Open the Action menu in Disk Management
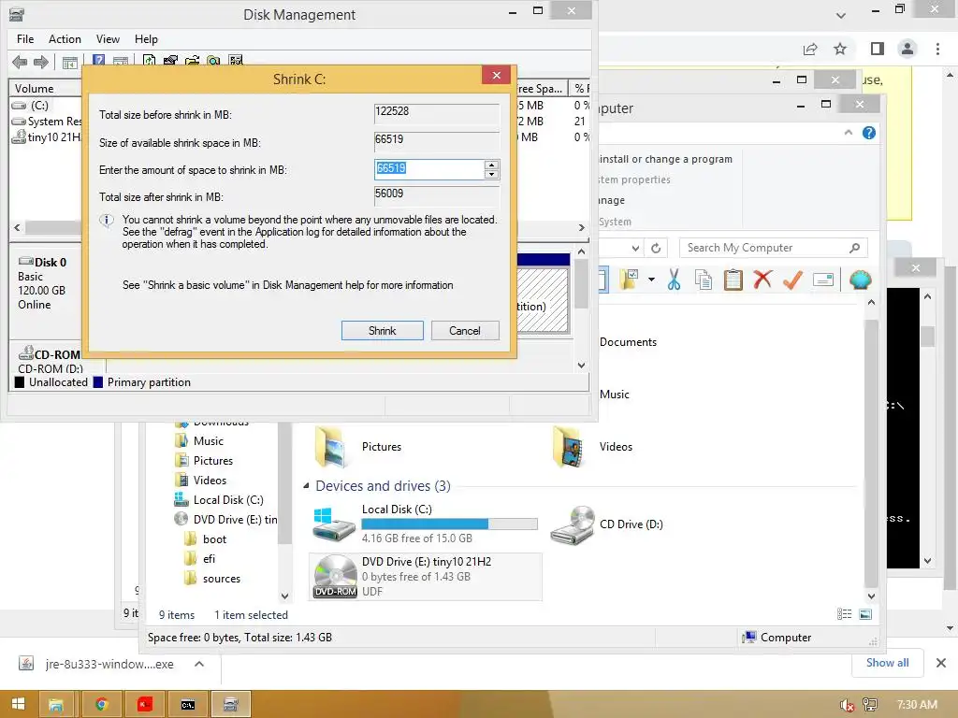Viewport: 958px width, 718px height. pos(65,39)
